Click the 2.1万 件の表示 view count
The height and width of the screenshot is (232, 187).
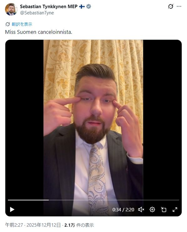coord(79,225)
